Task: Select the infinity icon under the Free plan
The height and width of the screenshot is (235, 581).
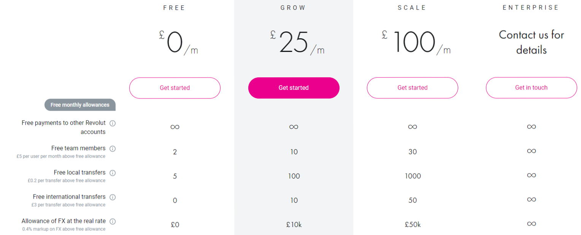Action: [175, 127]
